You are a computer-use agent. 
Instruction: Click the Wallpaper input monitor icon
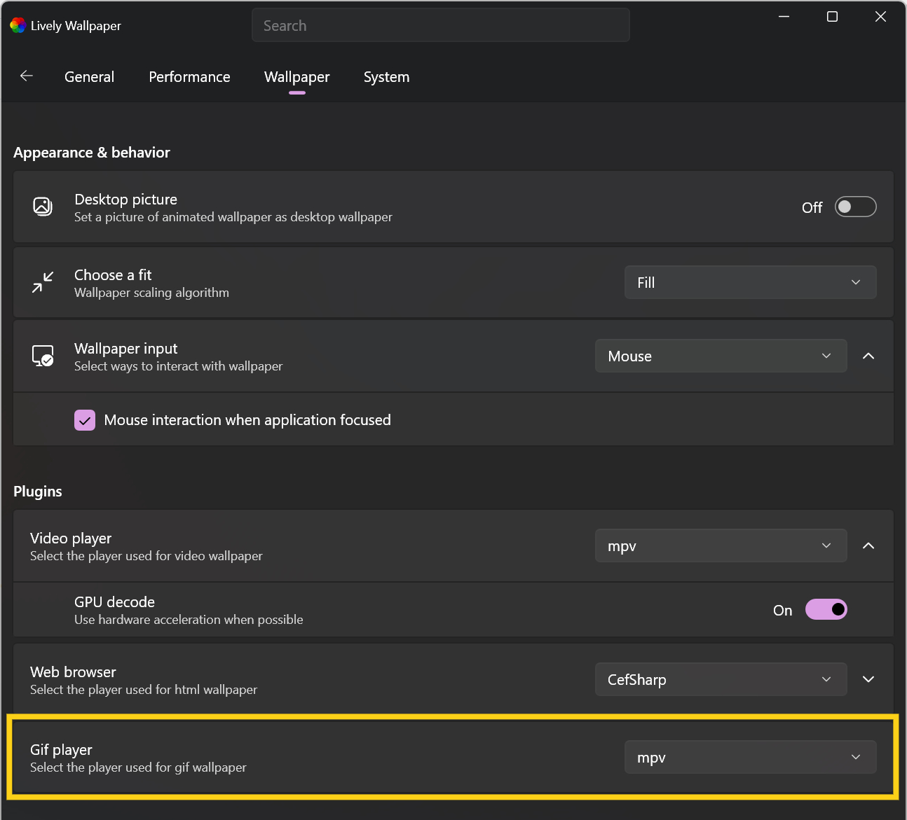[x=43, y=356]
